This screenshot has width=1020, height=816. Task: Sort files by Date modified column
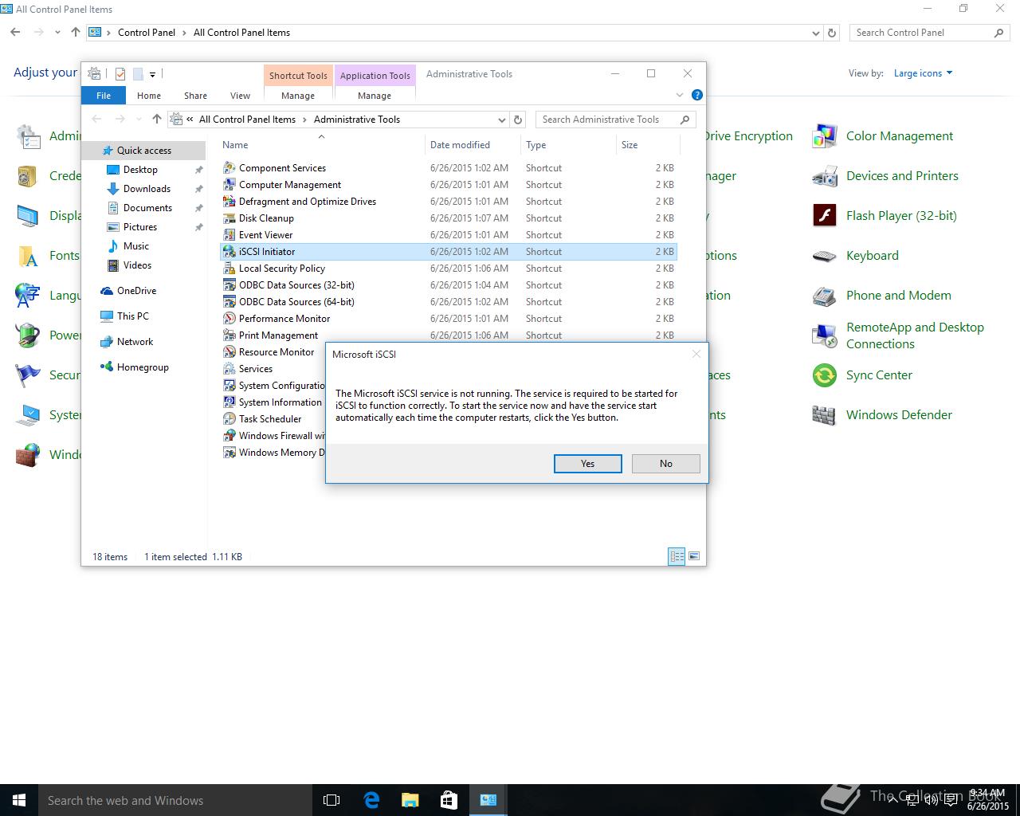(x=473, y=145)
